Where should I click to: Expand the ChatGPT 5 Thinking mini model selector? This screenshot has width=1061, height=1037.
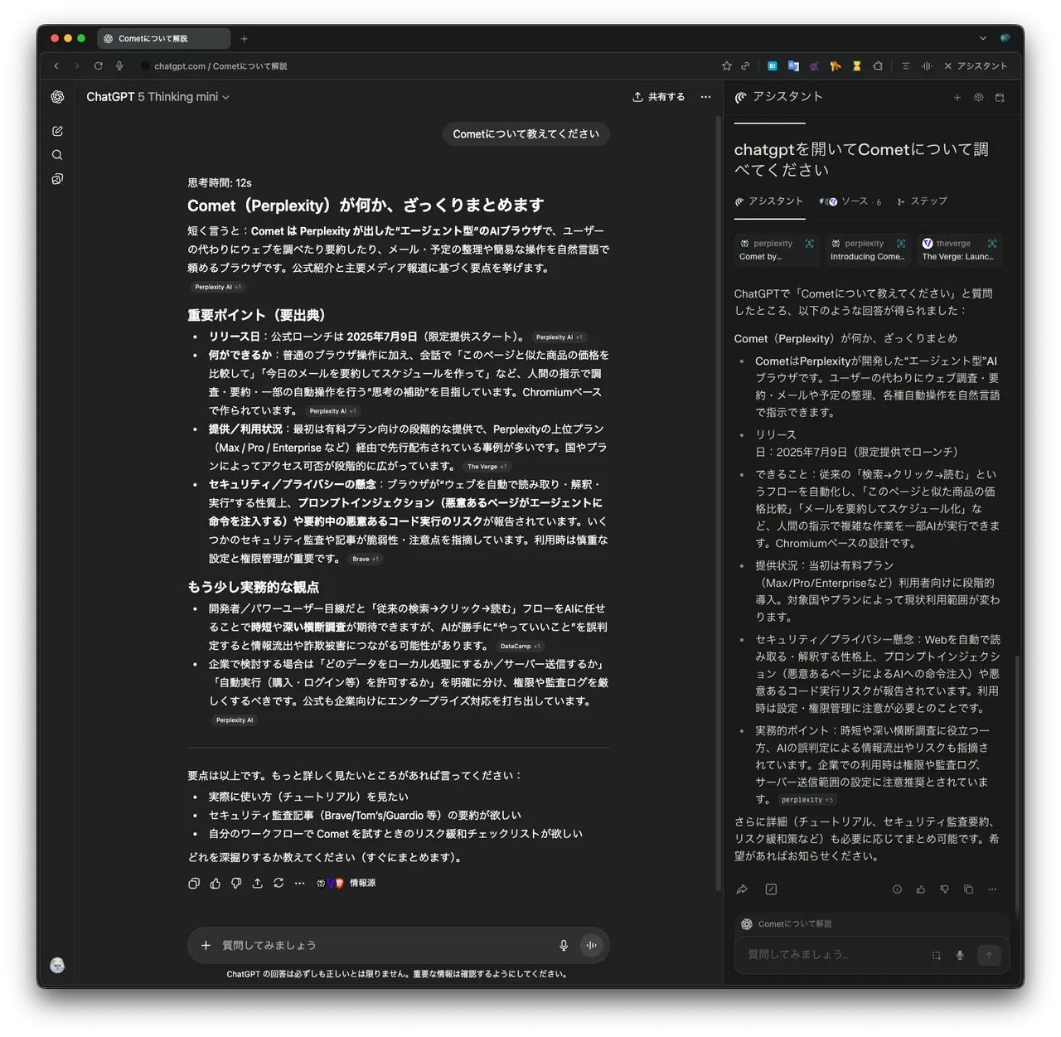[157, 97]
